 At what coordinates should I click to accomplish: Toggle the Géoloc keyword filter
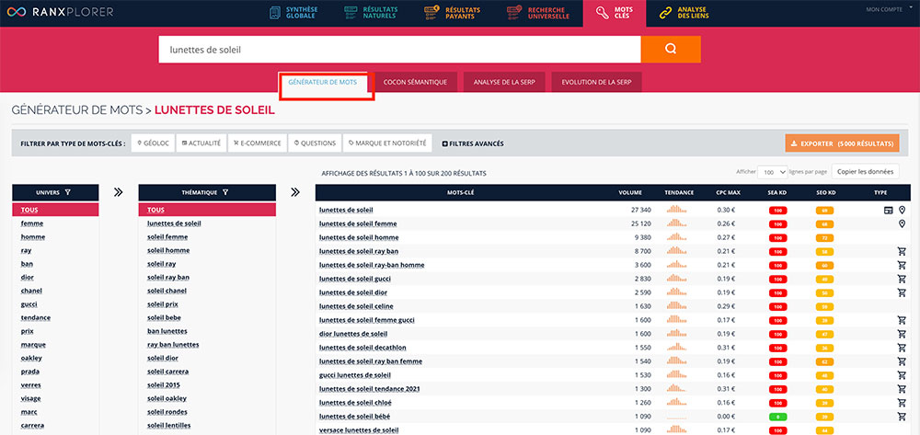153,143
